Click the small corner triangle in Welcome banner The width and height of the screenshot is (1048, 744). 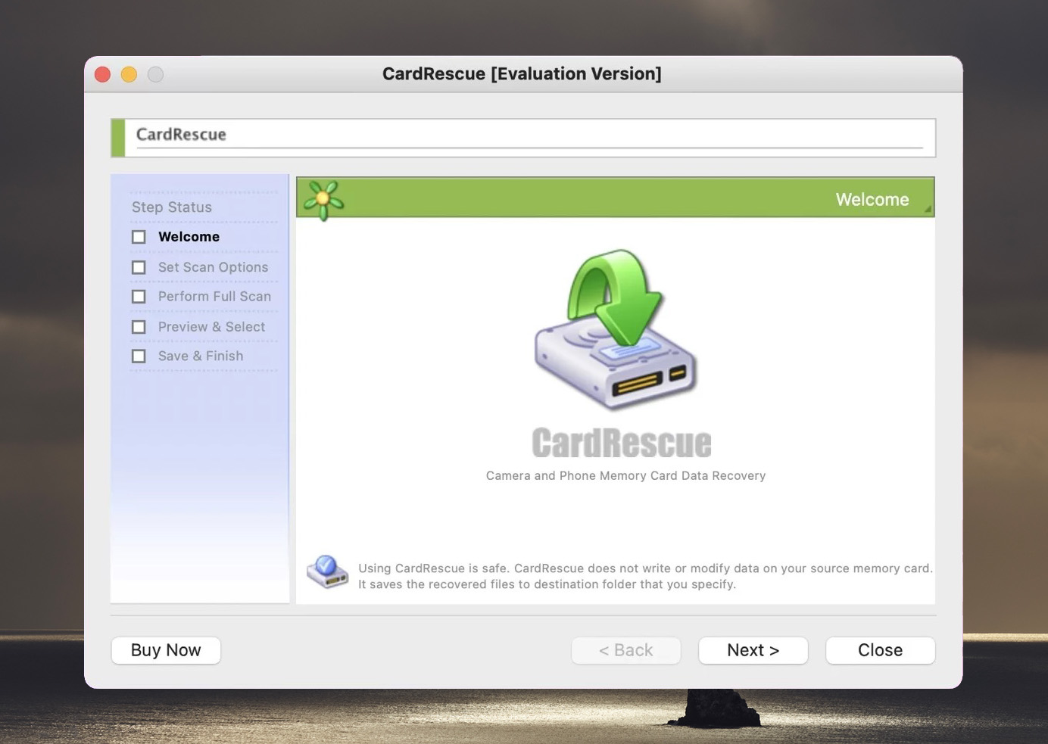point(927,210)
